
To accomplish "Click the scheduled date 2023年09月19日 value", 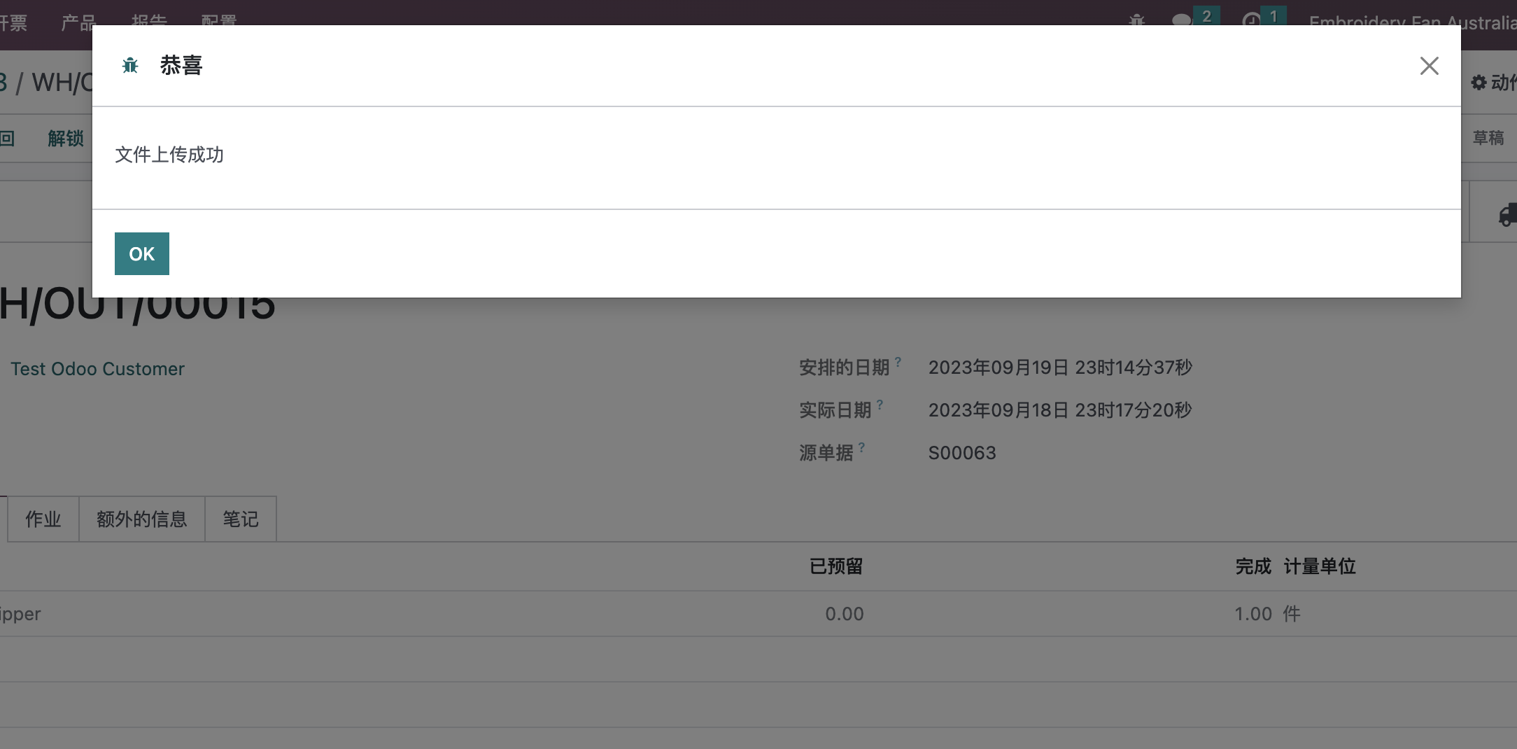I will coord(1060,367).
